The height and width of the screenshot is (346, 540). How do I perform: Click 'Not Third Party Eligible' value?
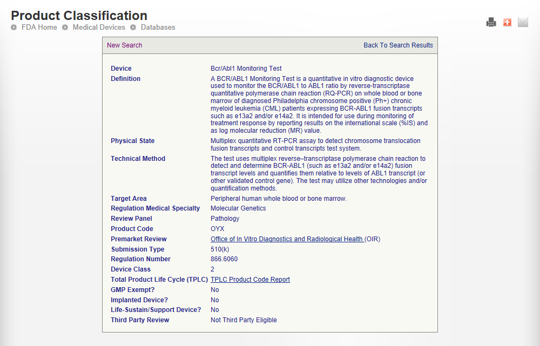[244, 320]
